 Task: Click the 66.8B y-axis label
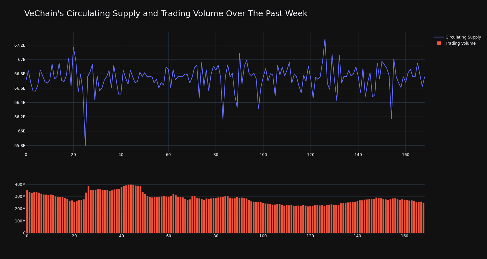point(20,74)
